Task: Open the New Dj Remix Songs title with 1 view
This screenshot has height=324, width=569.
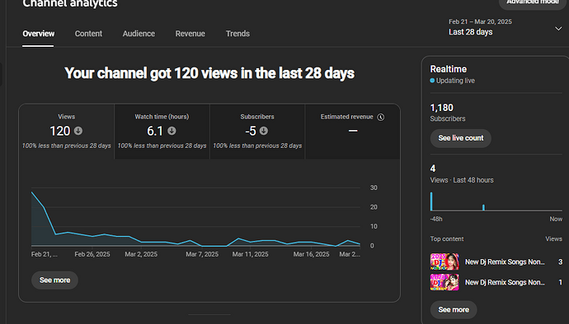Action: (505, 282)
